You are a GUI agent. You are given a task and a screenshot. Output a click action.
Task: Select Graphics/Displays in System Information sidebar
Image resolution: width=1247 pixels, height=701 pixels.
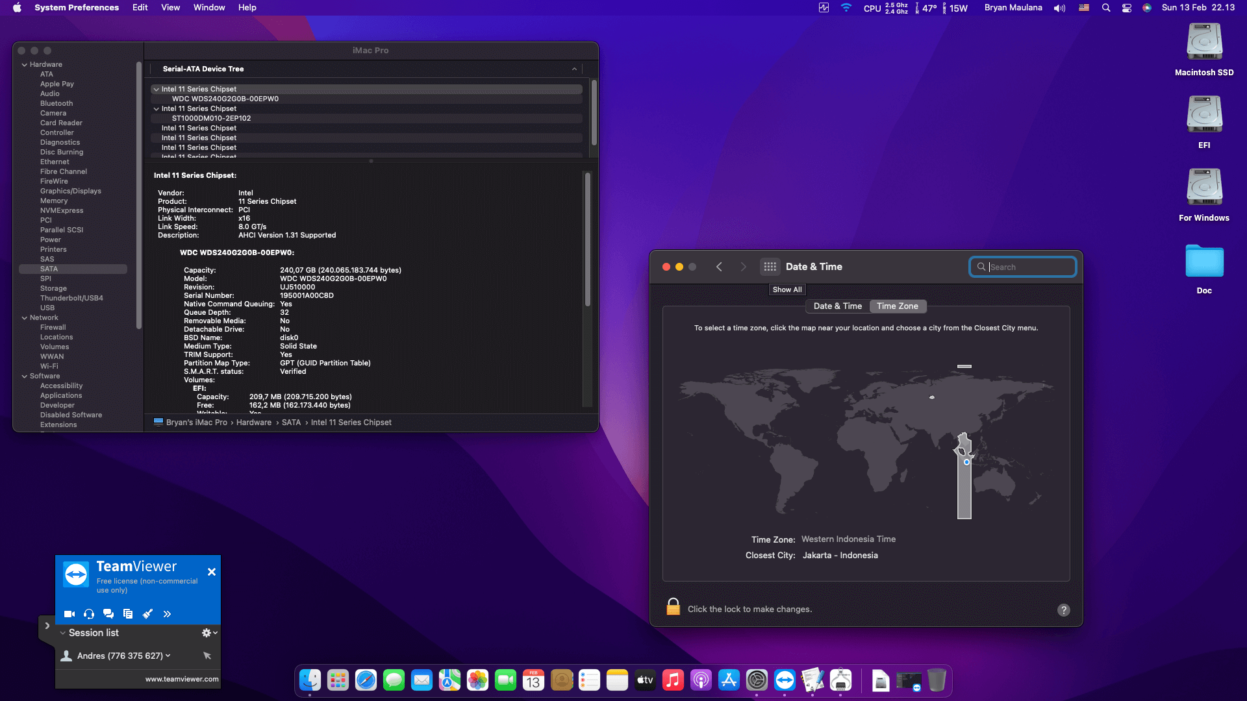pyautogui.click(x=71, y=191)
